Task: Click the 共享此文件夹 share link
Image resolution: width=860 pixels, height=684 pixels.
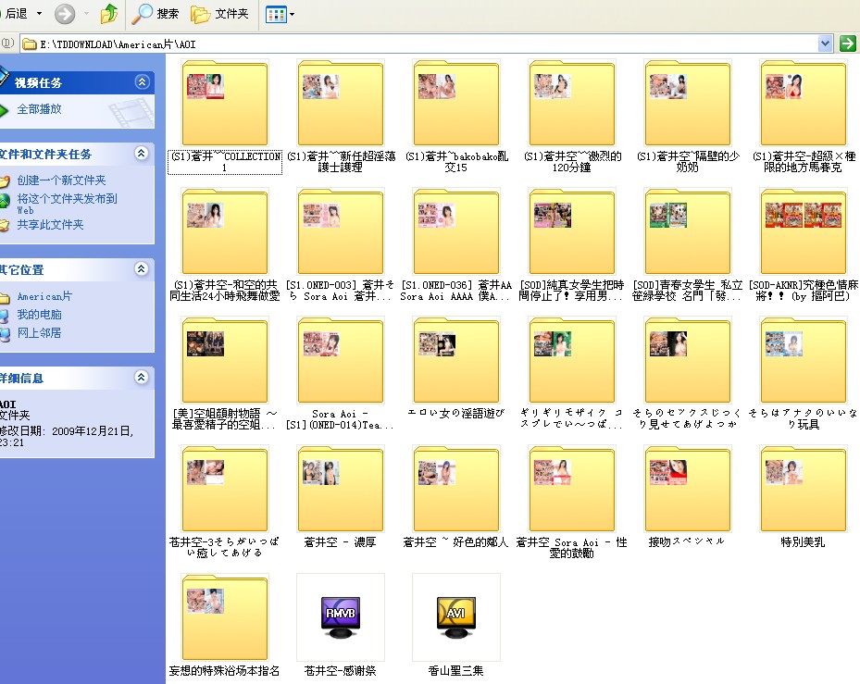Action: pos(50,225)
